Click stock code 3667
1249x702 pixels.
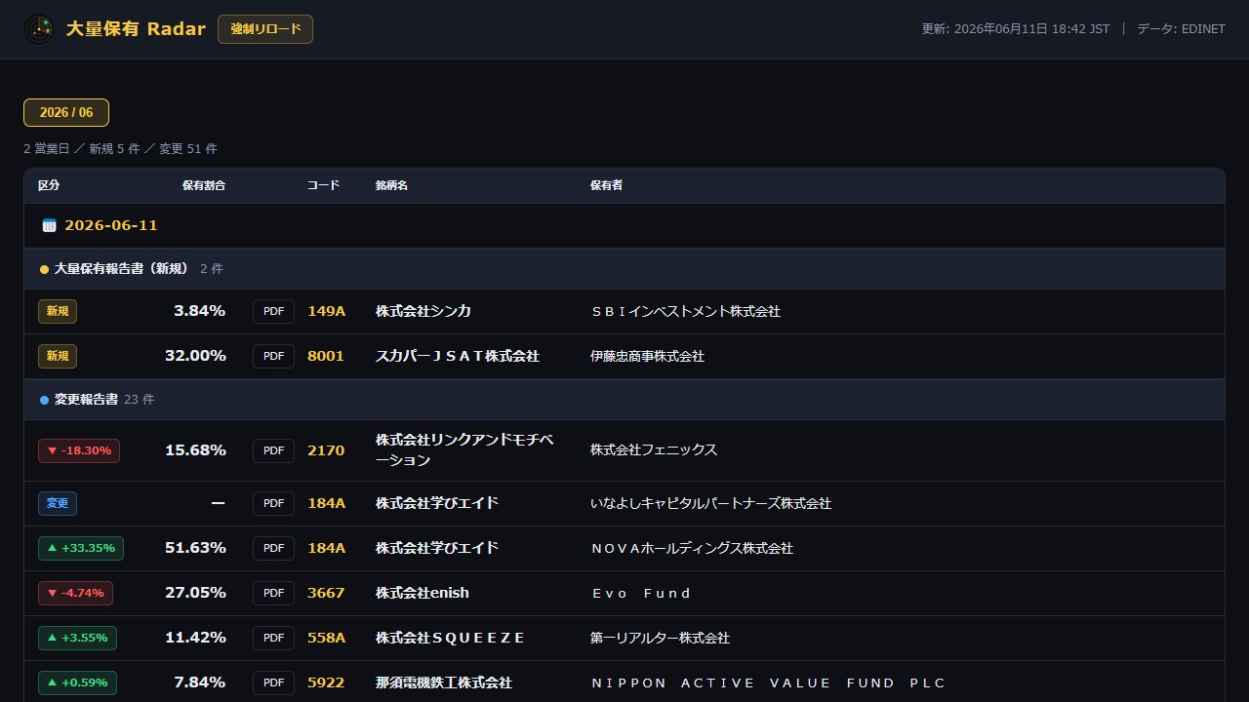pyautogui.click(x=326, y=593)
